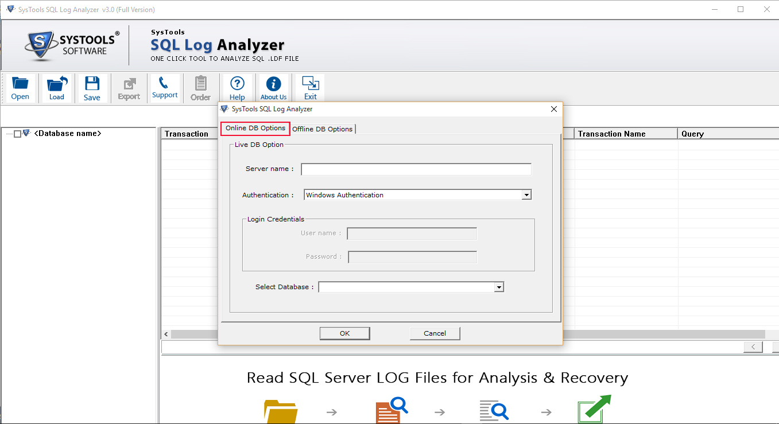Expand the Select Database dropdown
The width and height of the screenshot is (779, 424).
tap(499, 287)
